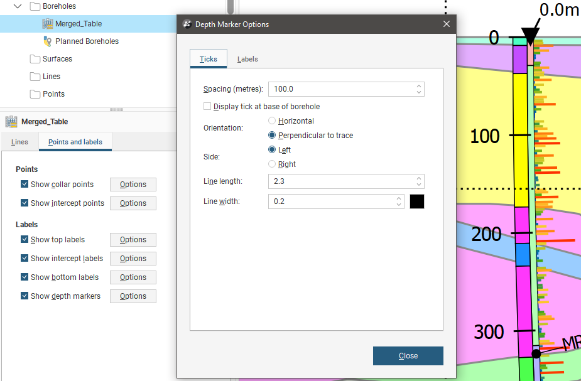
Task: Click the Close button in dialog
Action: coord(408,356)
